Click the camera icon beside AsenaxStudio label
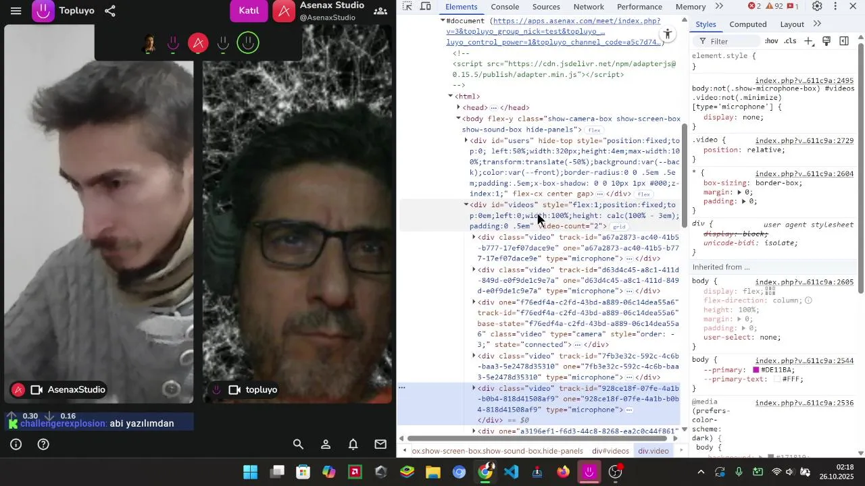 point(37,389)
